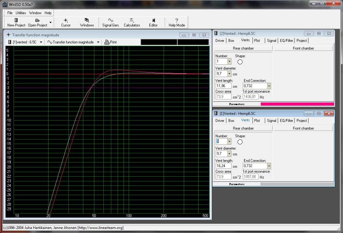Viewport: 343px width, 233px height.
Task: Switch to the Box tab in panel [2]
Action: click(231, 41)
